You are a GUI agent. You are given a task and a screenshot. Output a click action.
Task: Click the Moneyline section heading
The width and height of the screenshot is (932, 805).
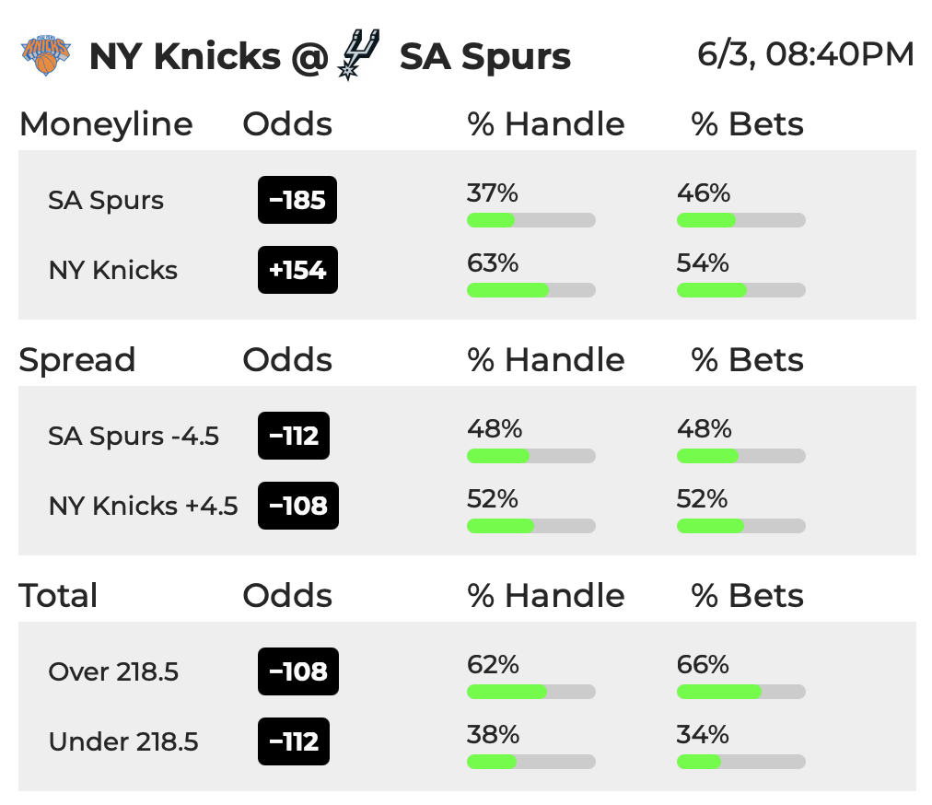tap(107, 124)
